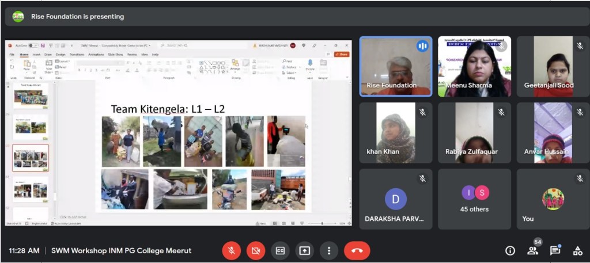The height and width of the screenshot is (263, 590).
Task: Click the red leave call button
Action: (x=357, y=250)
